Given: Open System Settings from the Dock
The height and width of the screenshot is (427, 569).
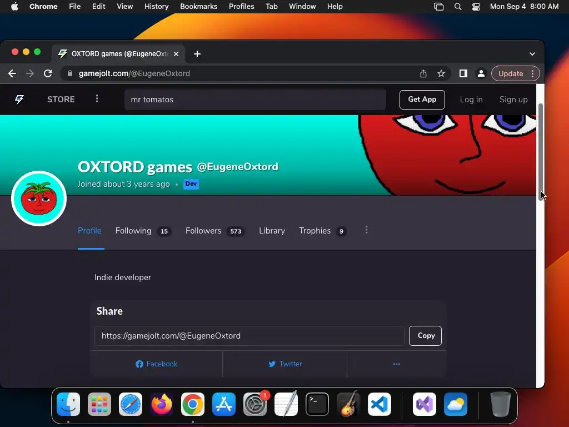Looking at the screenshot, I should (x=255, y=404).
